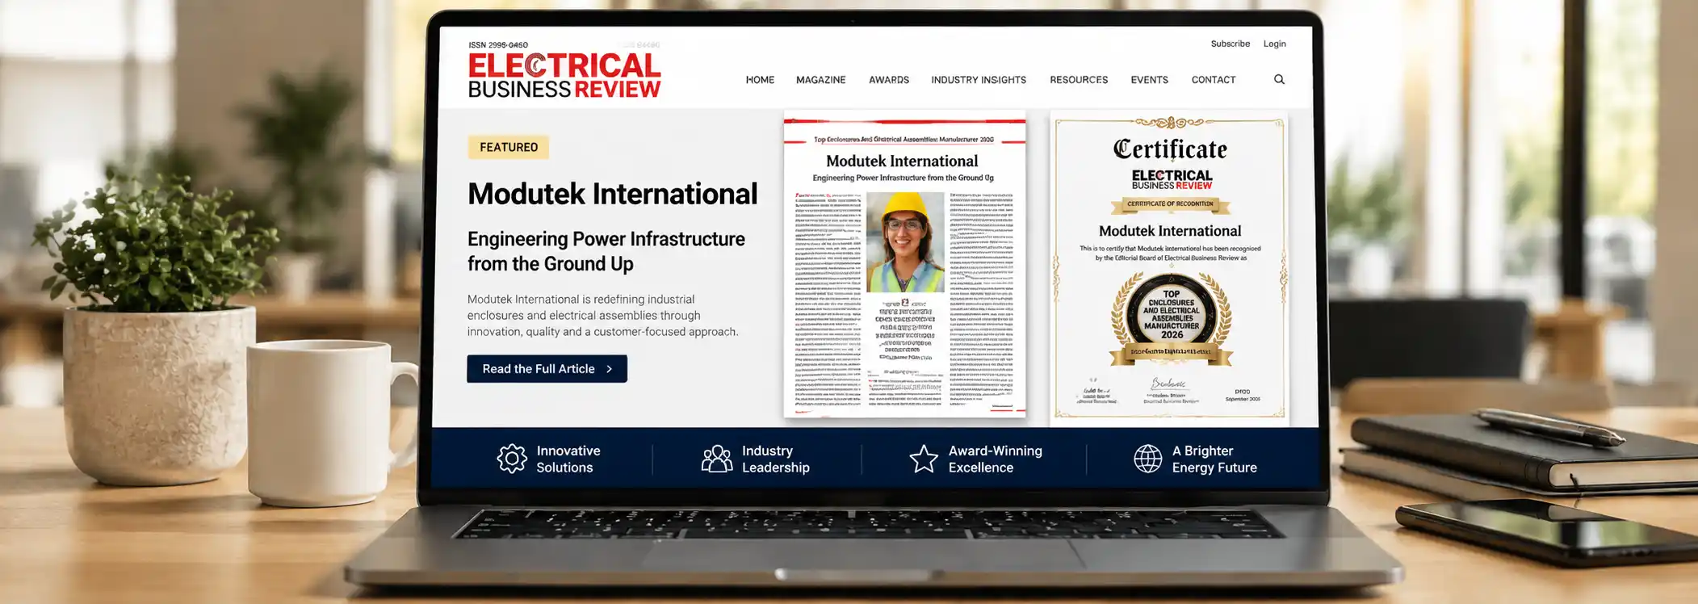This screenshot has height=604, width=1698.
Task: Click the Industry Leadership people icon
Action: (x=717, y=459)
